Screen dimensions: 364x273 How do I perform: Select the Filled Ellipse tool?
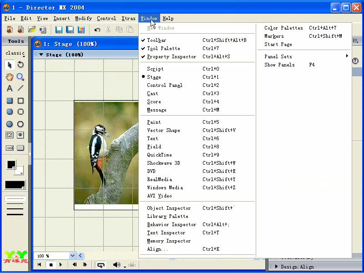click(10, 124)
